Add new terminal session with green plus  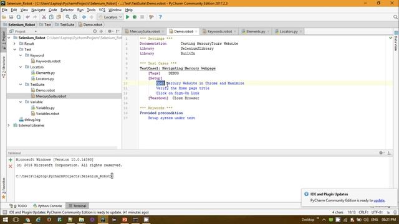11,160
